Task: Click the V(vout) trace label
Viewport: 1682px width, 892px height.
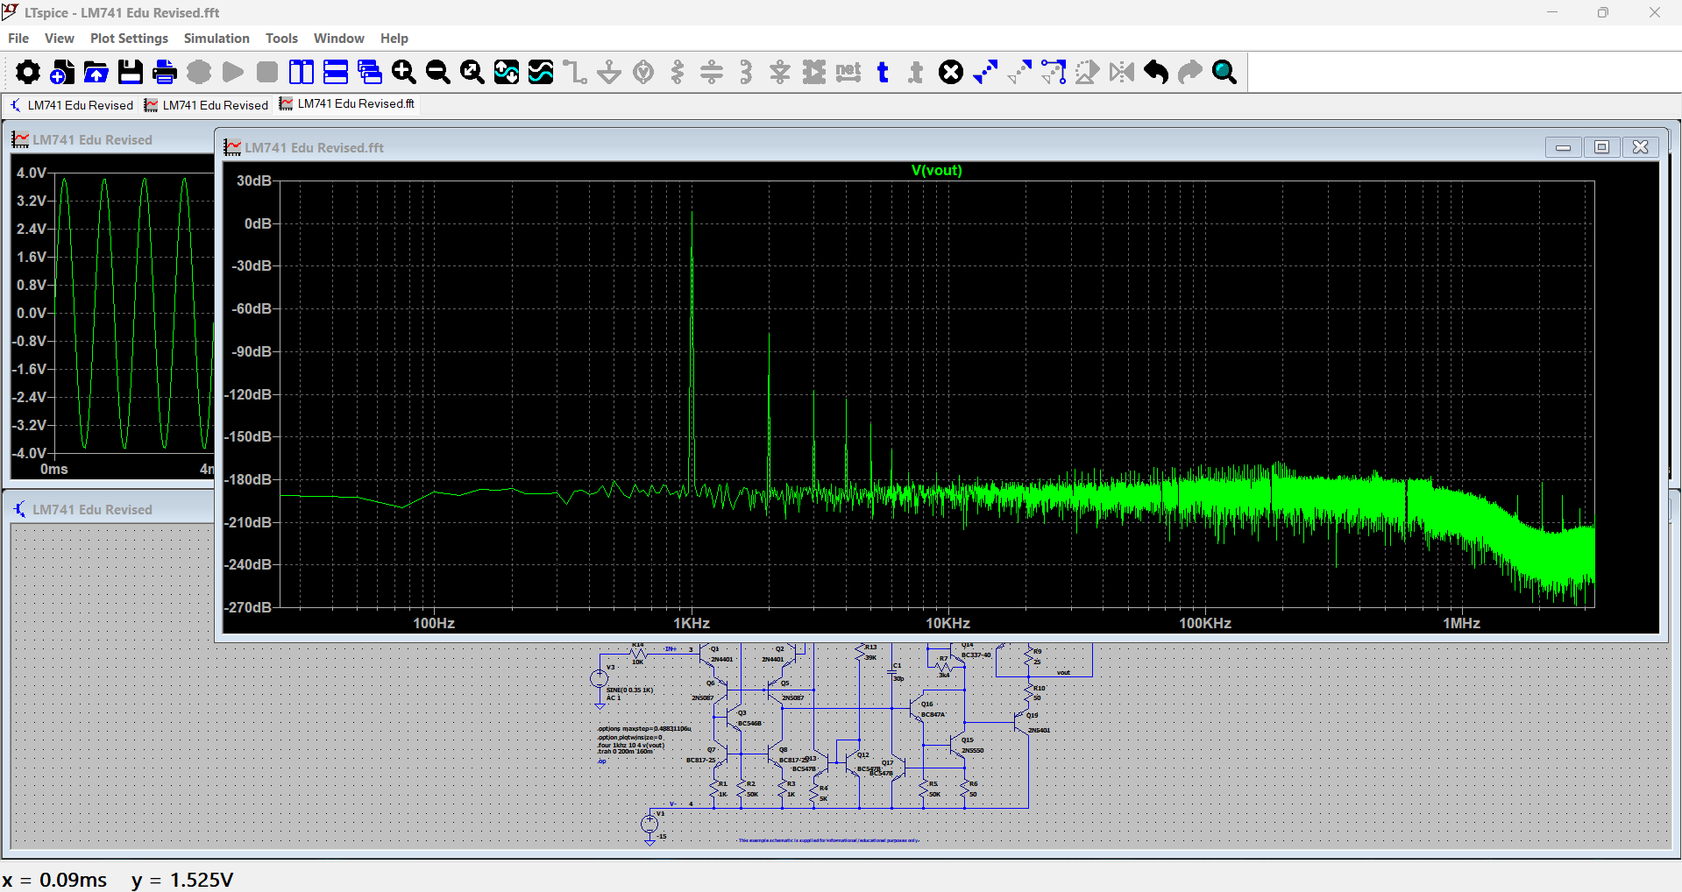Action: click(x=936, y=170)
